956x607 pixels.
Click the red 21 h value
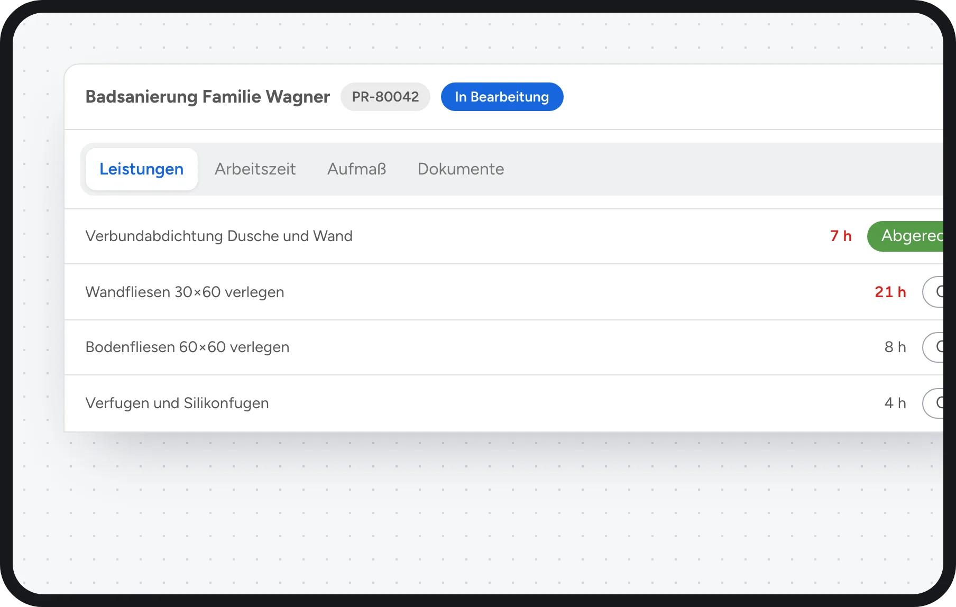tap(890, 292)
